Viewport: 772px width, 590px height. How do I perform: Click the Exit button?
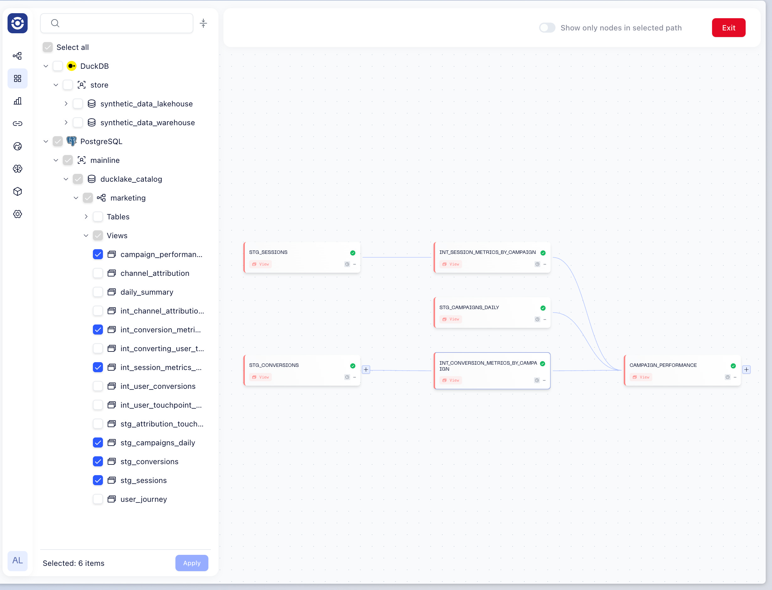pos(728,28)
